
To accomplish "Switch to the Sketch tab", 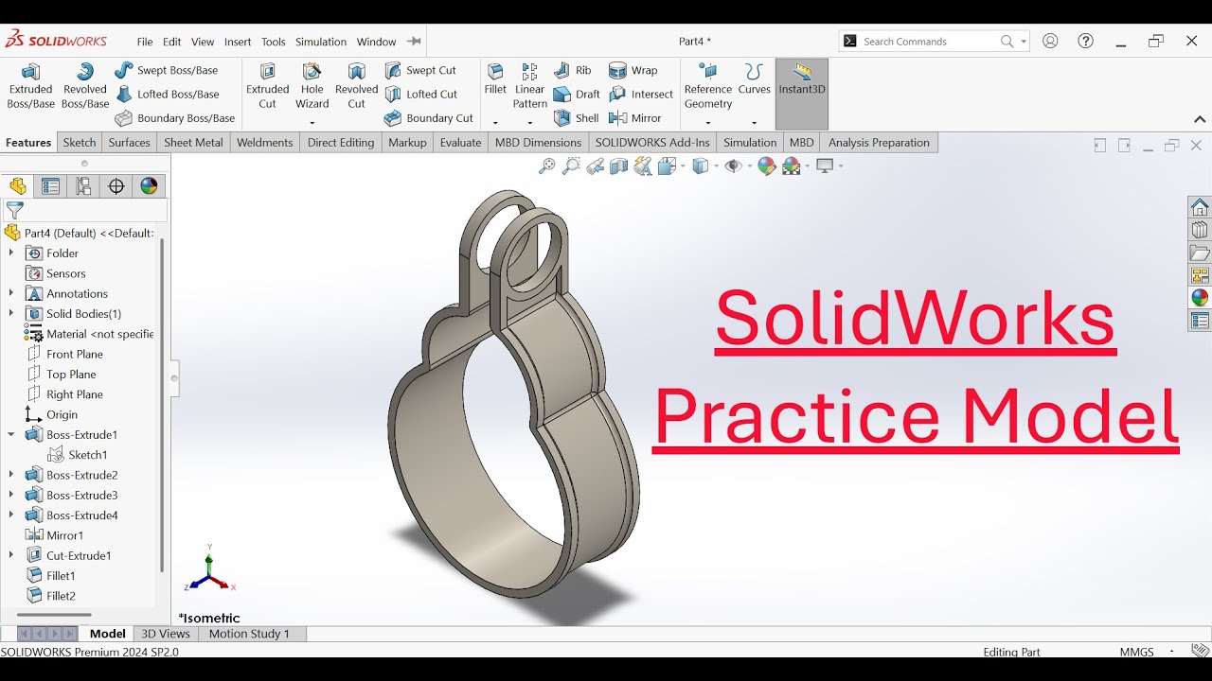I will coord(80,143).
